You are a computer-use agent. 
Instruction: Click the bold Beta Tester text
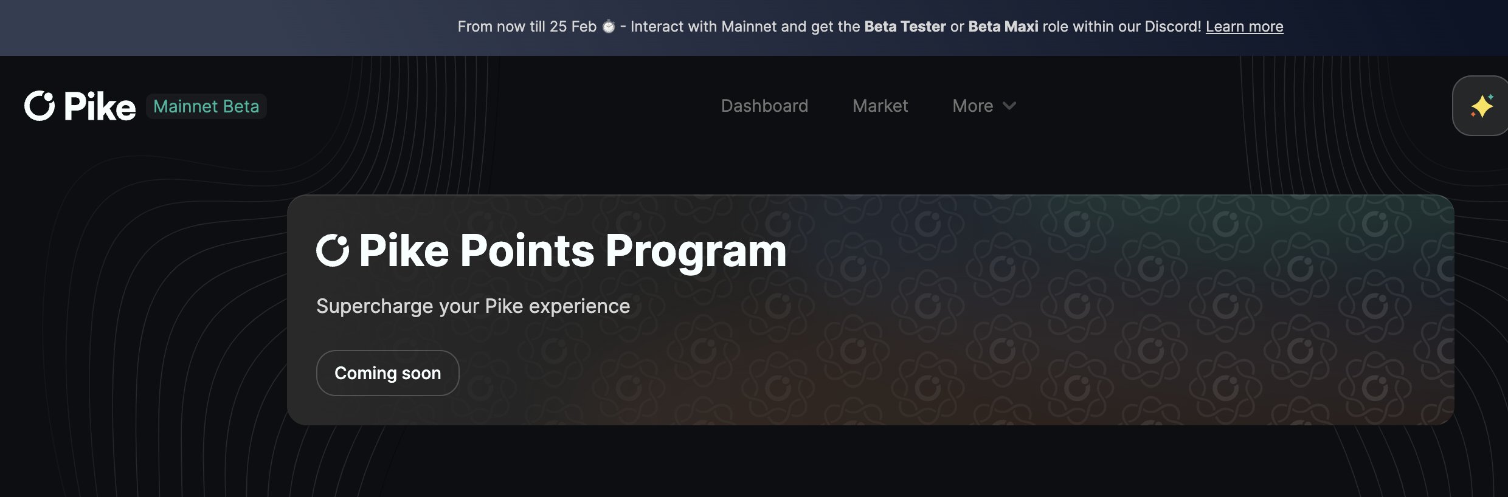click(x=905, y=27)
